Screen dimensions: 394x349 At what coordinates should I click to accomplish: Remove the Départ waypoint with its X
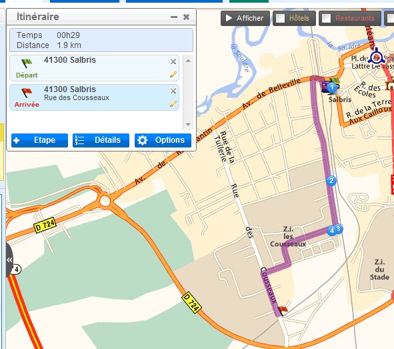tap(173, 61)
